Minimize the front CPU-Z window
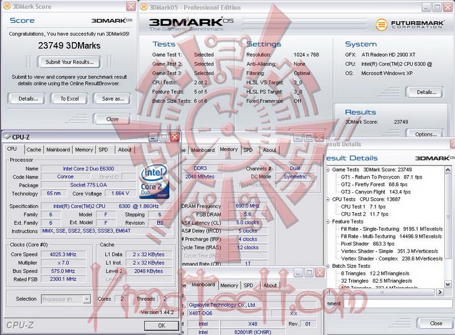This screenshot has height=335, width=455. 153,137
